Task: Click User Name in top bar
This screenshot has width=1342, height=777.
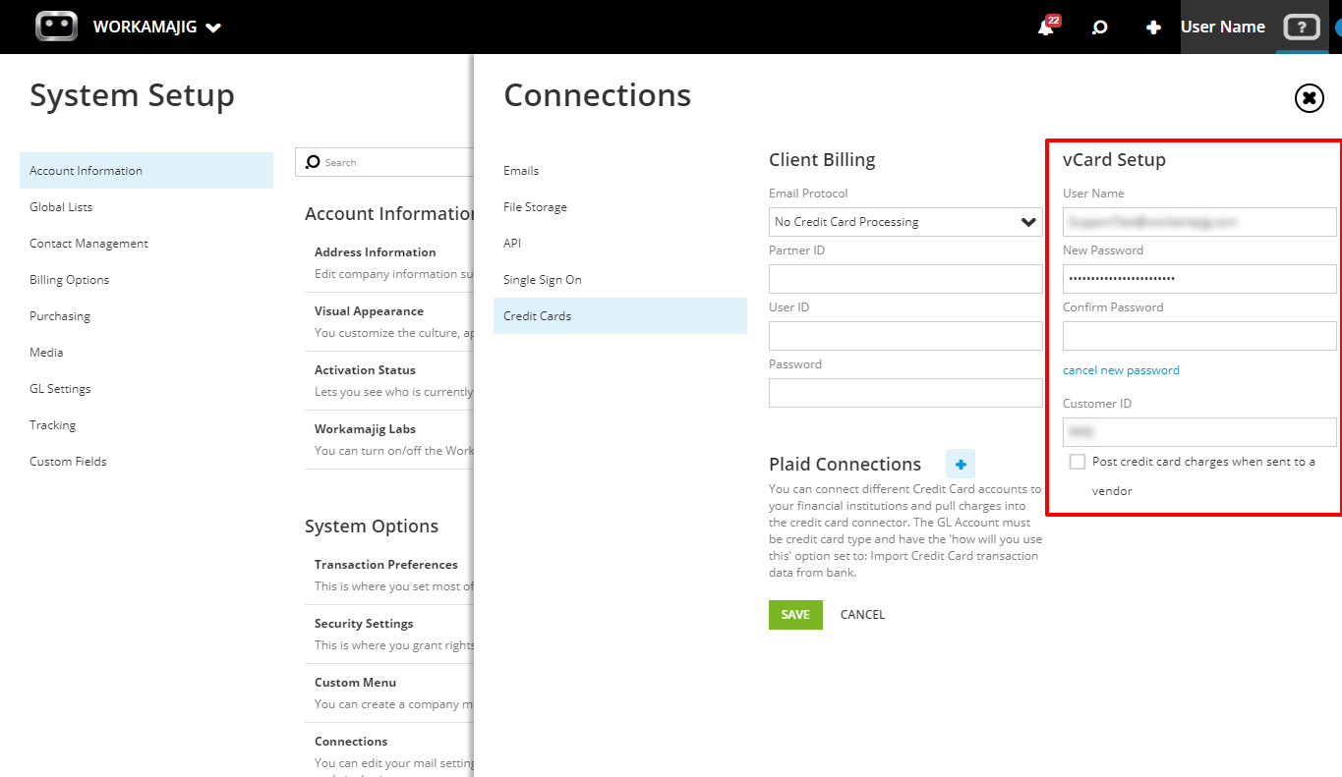Action: pos(1222,28)
